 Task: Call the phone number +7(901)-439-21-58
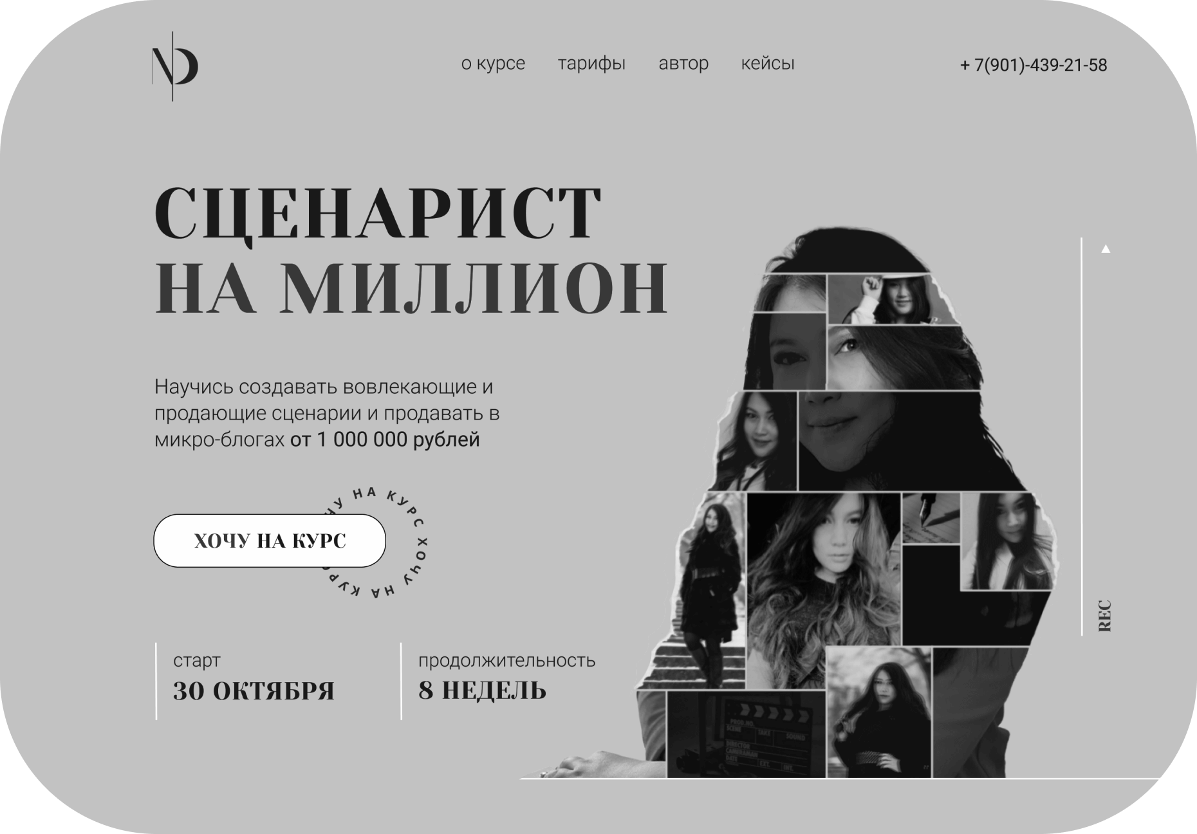[x=1034, y=65]
